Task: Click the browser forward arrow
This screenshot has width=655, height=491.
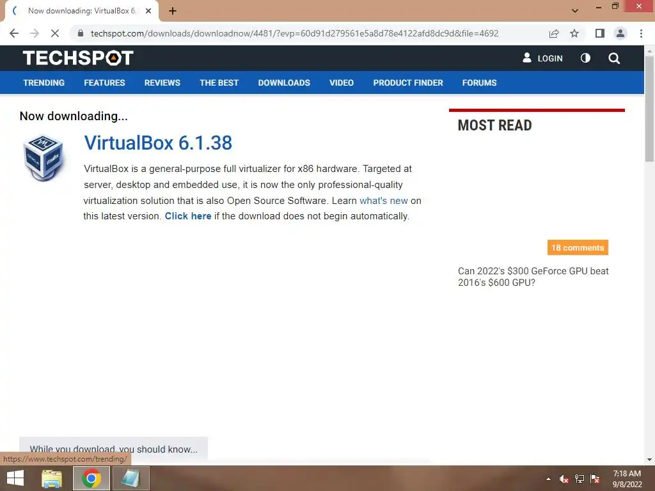Action: click(35, 33)
